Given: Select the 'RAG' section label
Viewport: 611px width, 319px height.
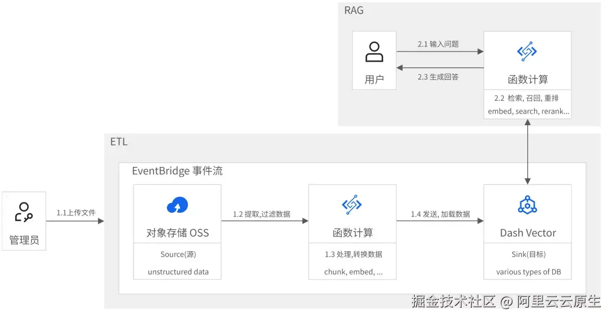Looking at the screenshot, I should (x=354, y=11).
